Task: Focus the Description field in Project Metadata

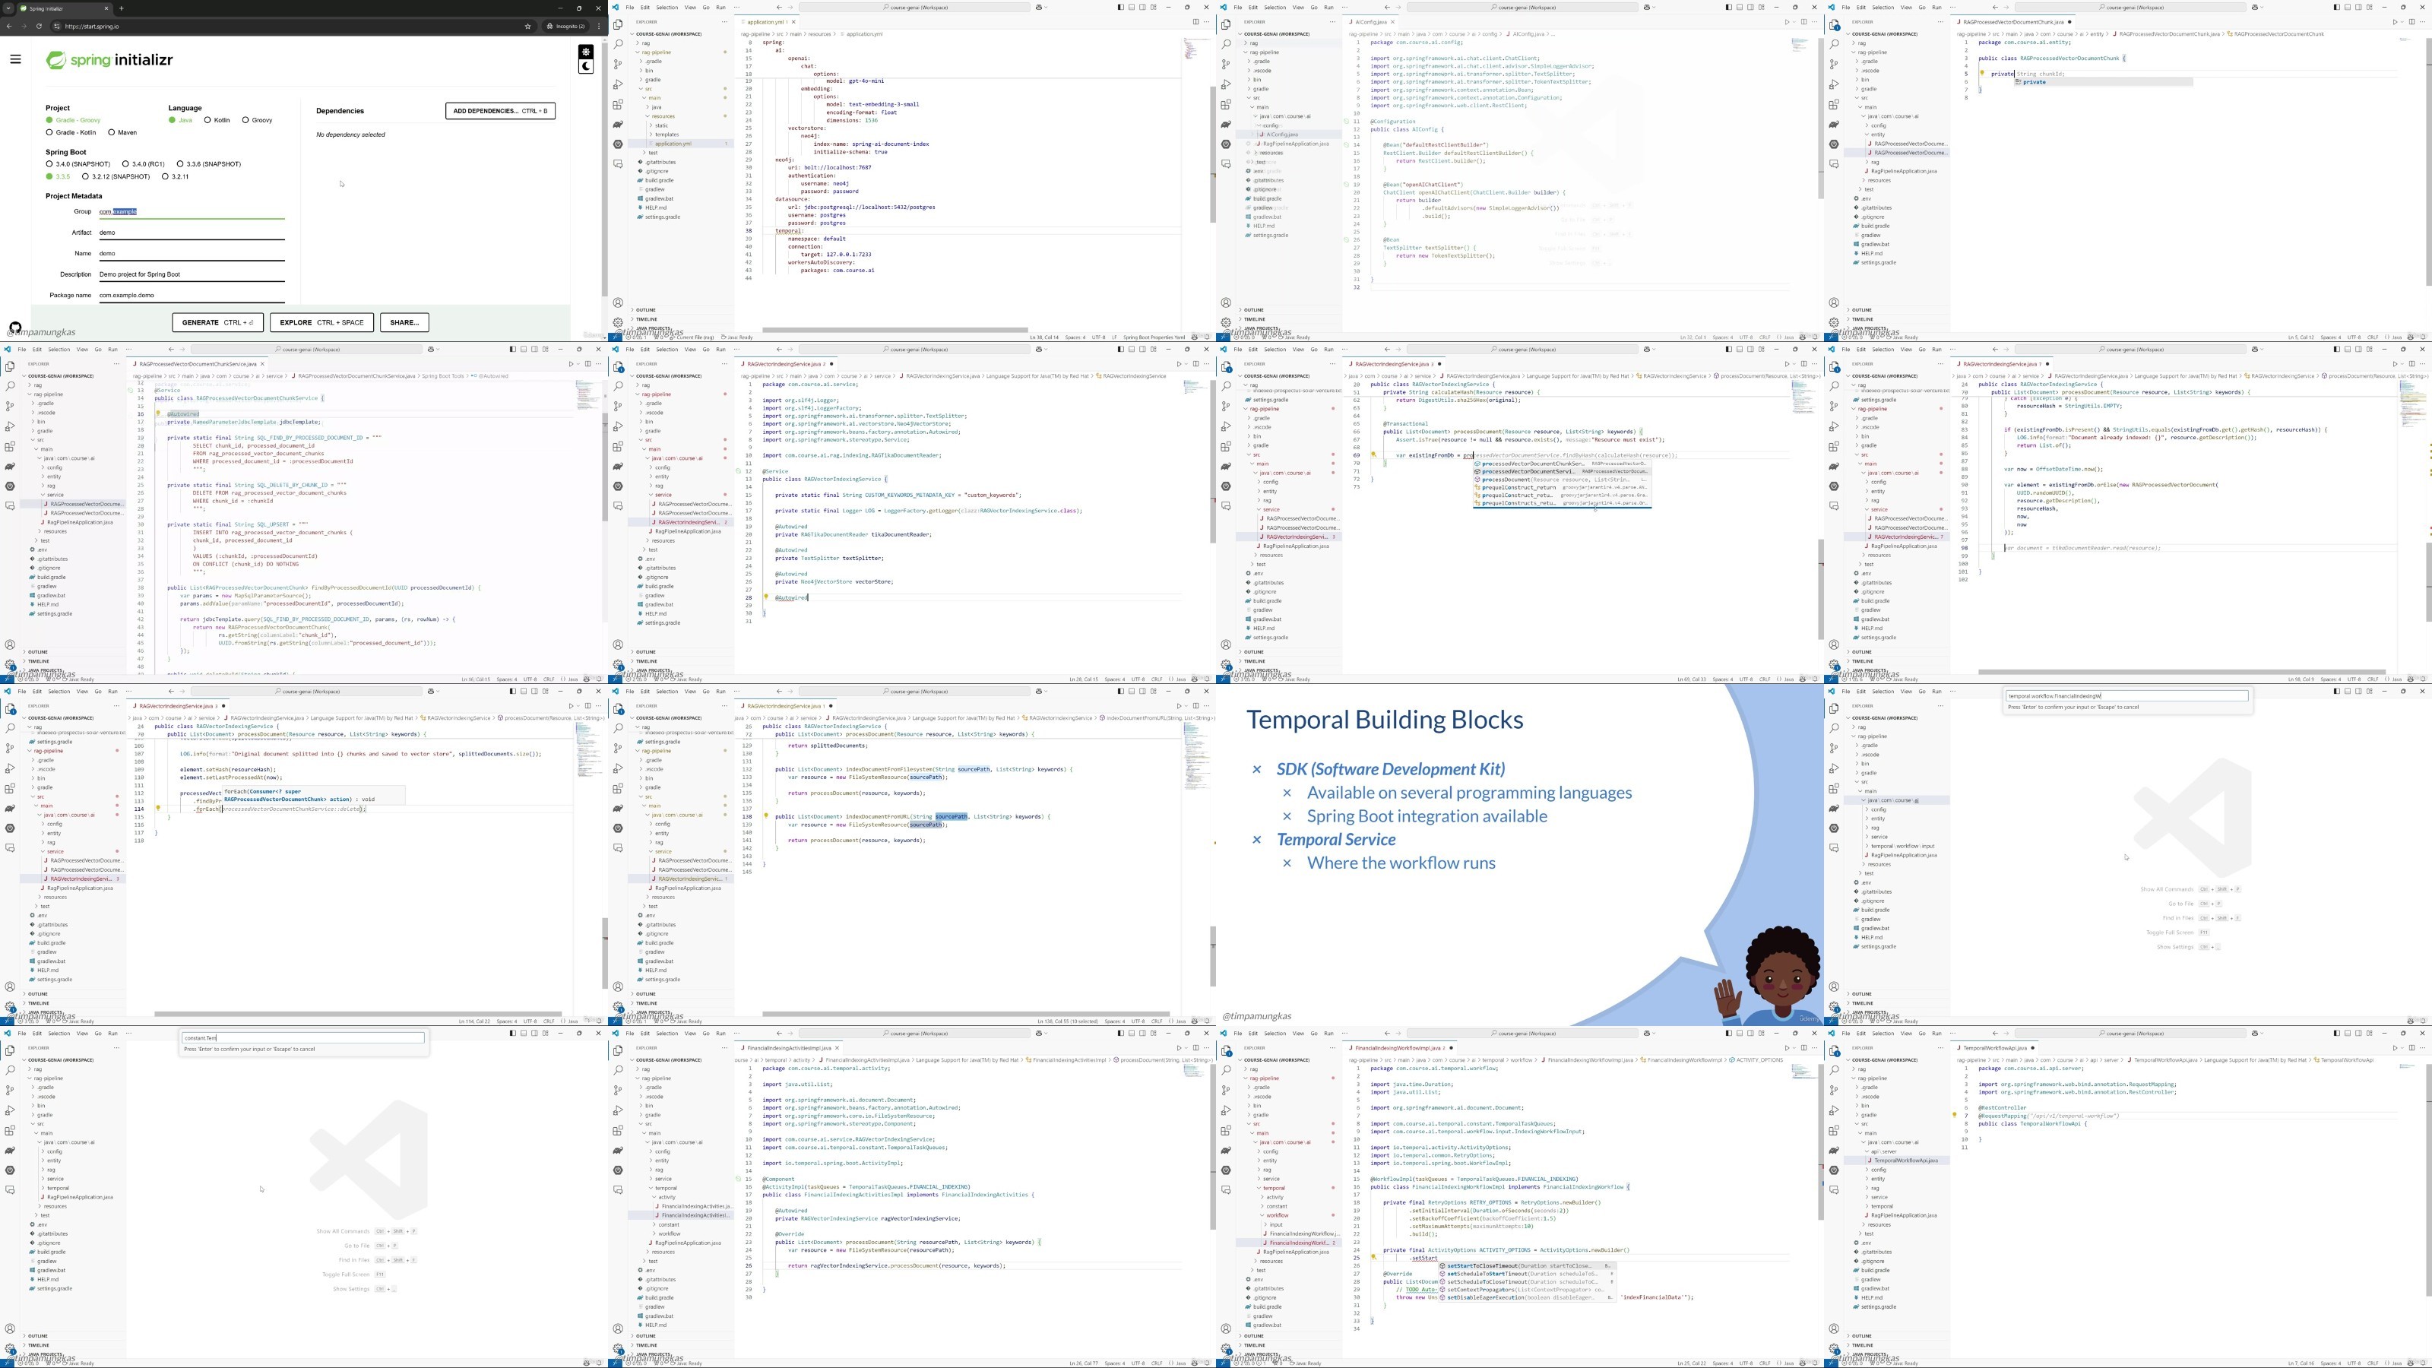Action: [x=192, y=274]
